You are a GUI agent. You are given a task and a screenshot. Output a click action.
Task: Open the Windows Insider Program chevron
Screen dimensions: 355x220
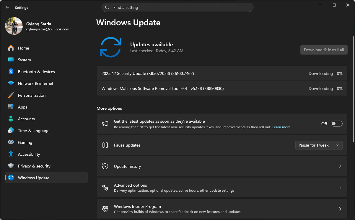point(340,209)
